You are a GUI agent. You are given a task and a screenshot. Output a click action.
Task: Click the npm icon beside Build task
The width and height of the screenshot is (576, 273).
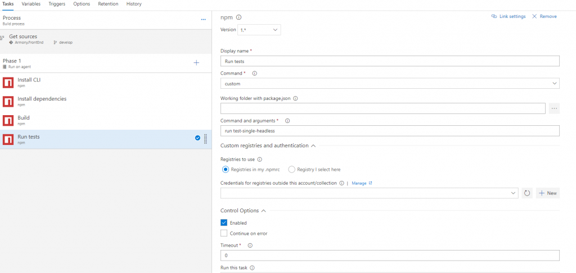click(8, 121)
